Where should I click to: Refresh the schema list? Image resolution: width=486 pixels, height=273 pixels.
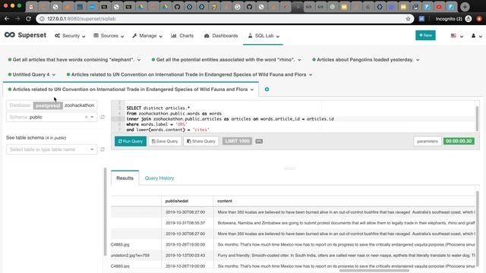[x=103, y=117]
